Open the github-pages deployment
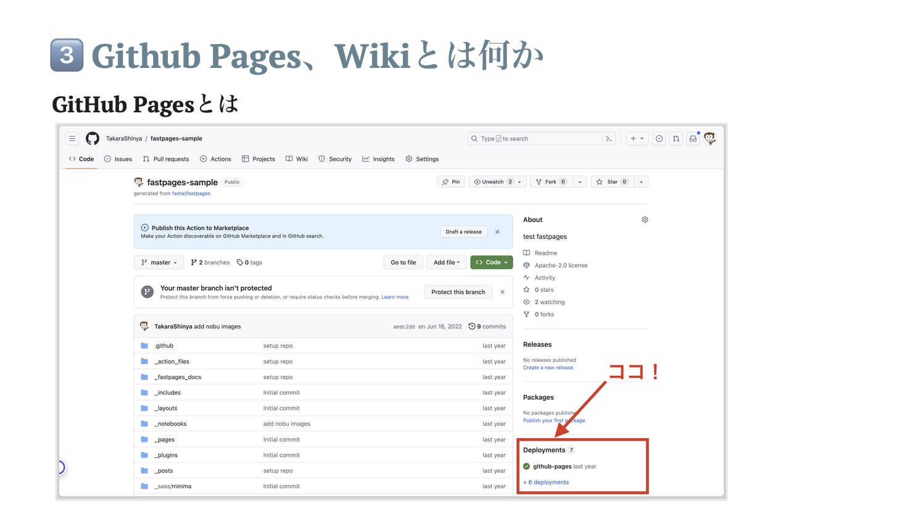 click(552, 467)
